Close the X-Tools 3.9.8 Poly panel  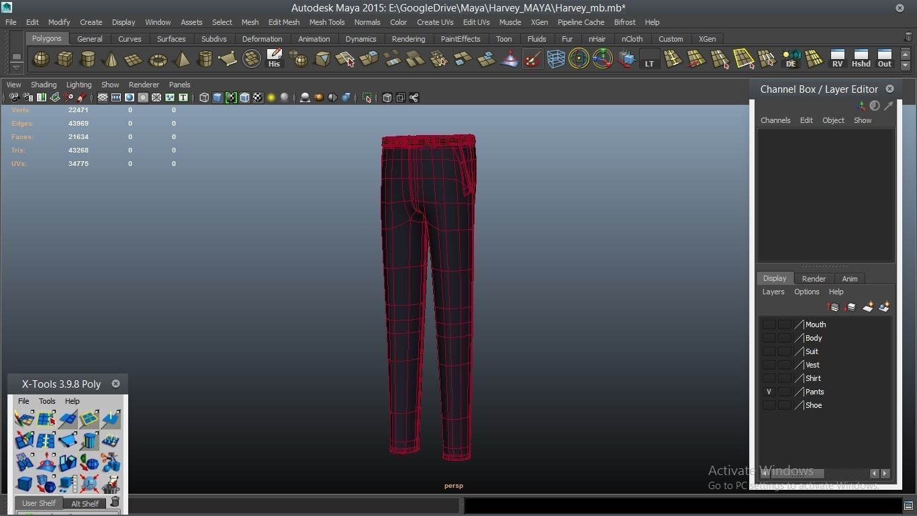click(115, 384)
